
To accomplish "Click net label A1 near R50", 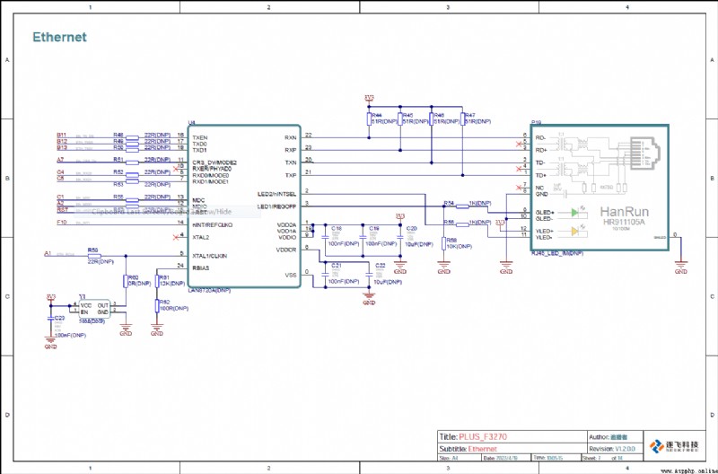I will click(x=48, y=253).
